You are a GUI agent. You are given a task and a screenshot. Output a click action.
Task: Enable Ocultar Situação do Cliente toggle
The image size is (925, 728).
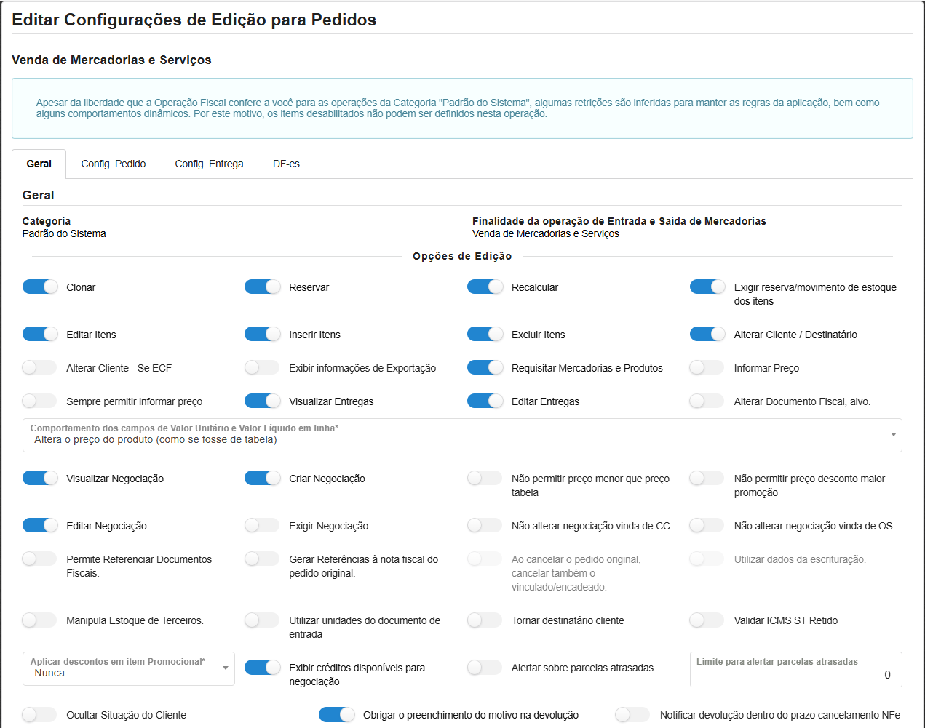[40, 714]
